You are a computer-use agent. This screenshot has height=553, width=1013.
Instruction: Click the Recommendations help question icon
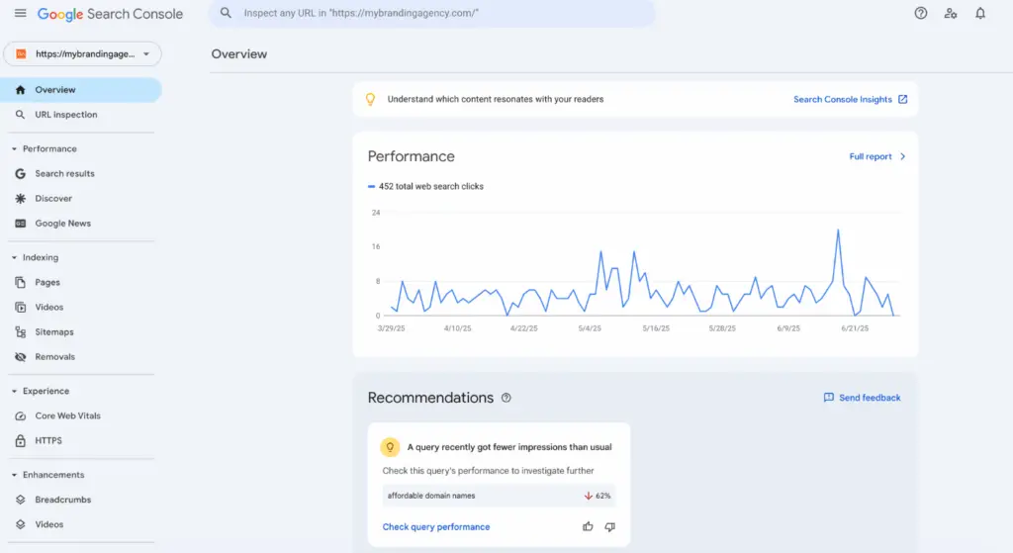(x=506, y=398)
